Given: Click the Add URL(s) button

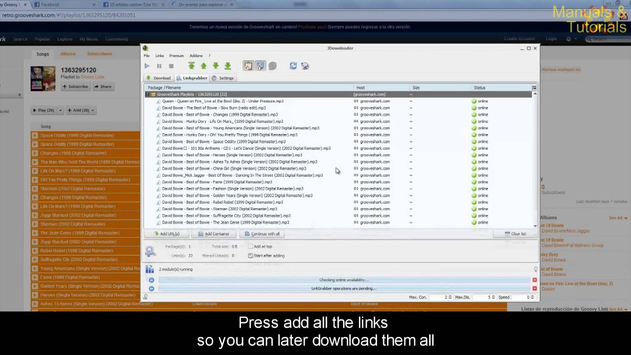Looking at the screenshot, I should 166,234.
